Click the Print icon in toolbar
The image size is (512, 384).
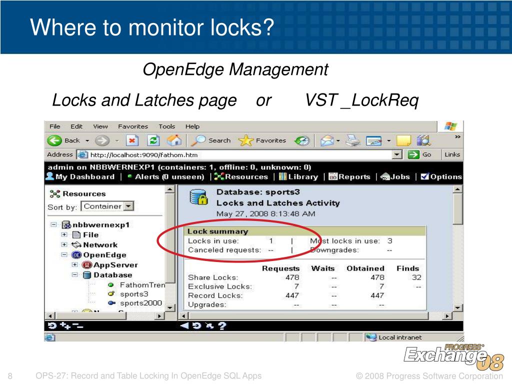pyautogui.click(x=352, y=140)
